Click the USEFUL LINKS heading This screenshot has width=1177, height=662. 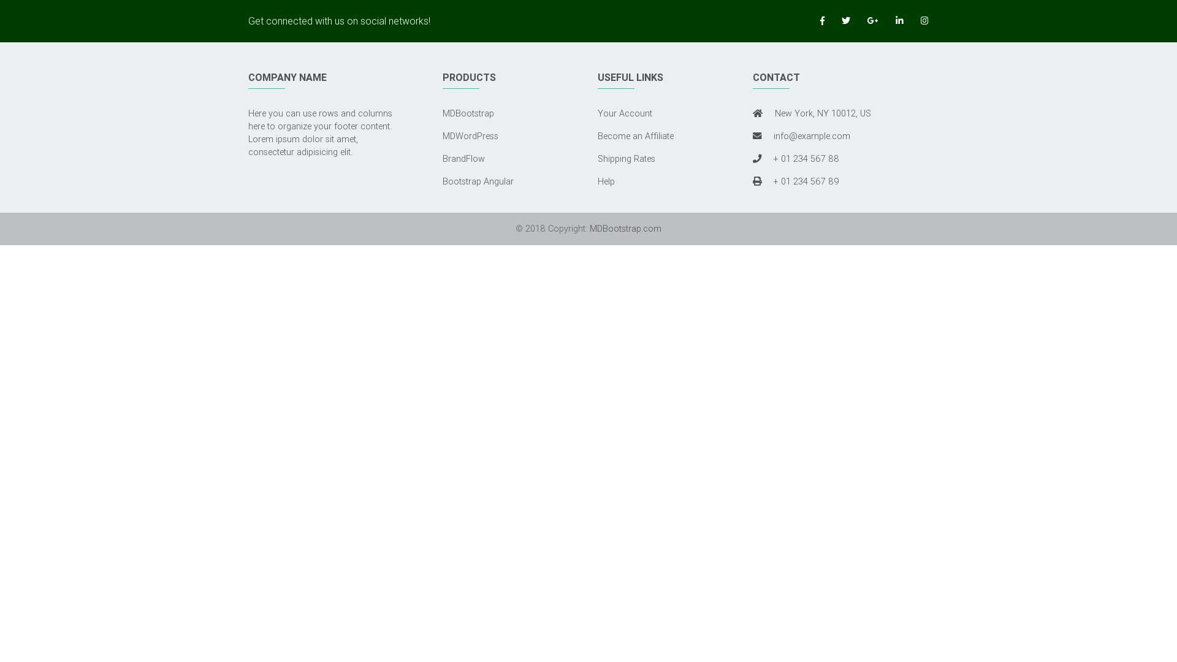pos(630,78)
